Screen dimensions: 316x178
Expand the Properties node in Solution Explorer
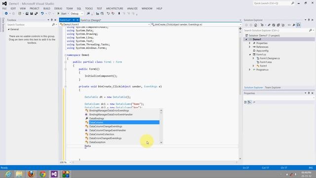250,43
